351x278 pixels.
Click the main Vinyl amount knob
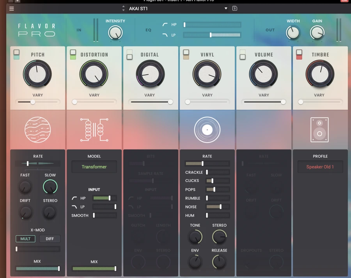[x=207, y=74]
